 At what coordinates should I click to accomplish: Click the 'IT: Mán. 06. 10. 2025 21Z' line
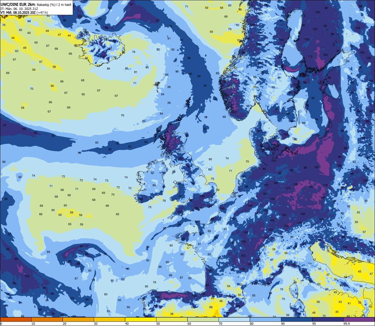coord(20,9)
